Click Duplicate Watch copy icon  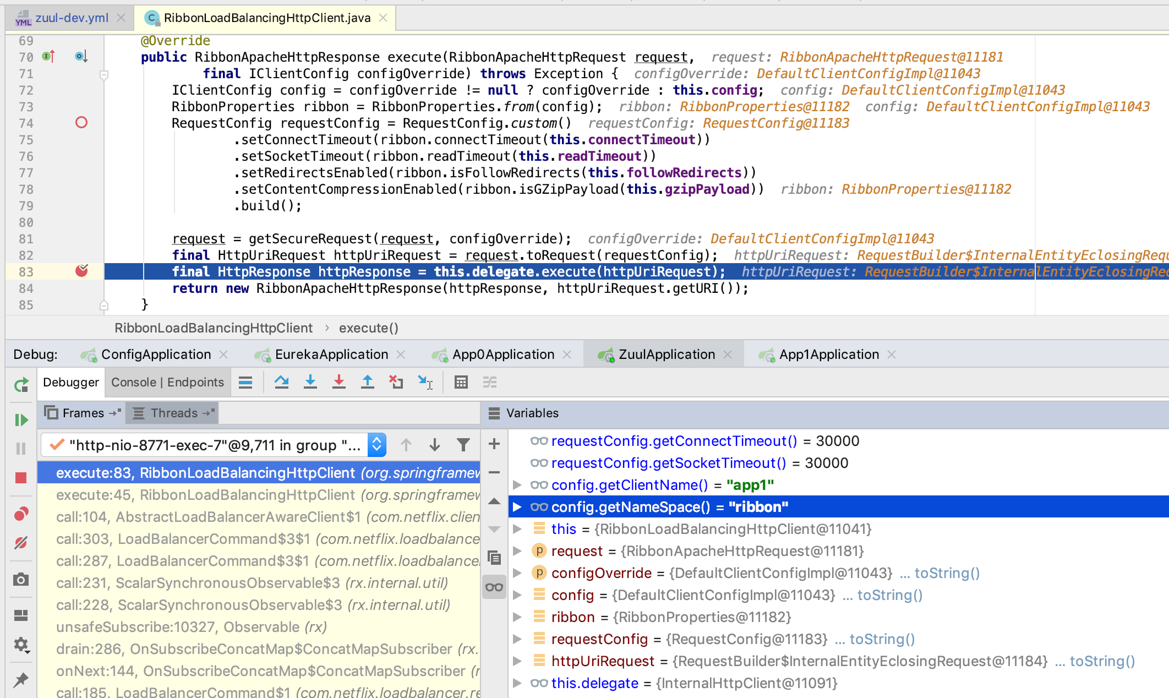point(494,558)
